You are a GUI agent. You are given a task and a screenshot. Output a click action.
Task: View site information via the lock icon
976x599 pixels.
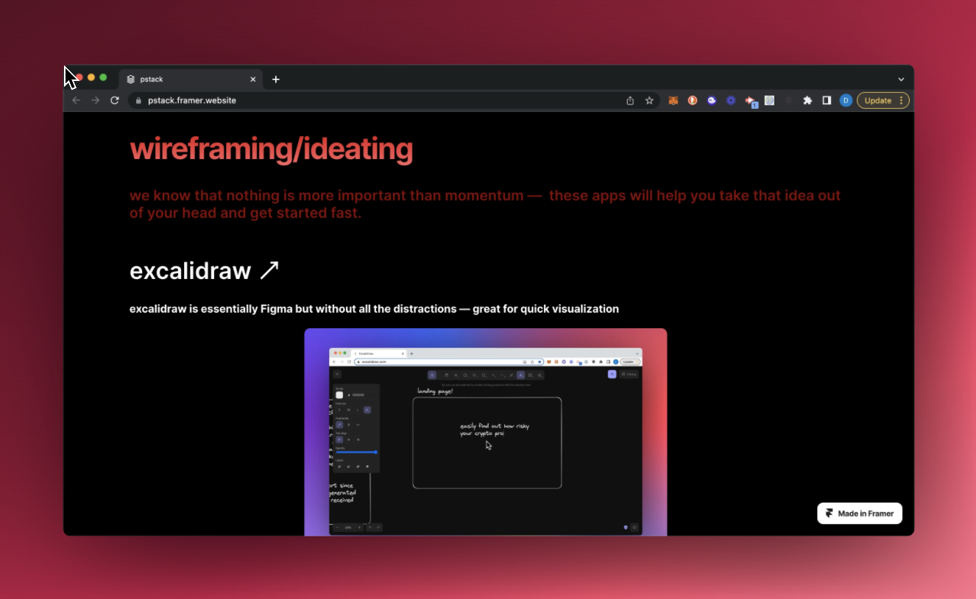coord(138,101)
